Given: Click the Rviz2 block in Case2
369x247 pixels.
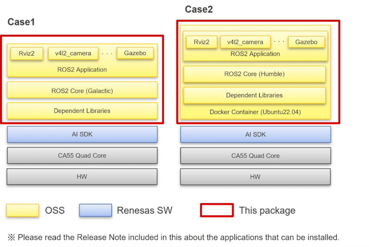Looking at the screenshot, I should 202,42.
